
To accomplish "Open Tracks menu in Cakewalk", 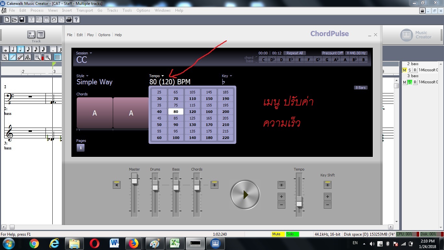I will click(x=112, y=10).
